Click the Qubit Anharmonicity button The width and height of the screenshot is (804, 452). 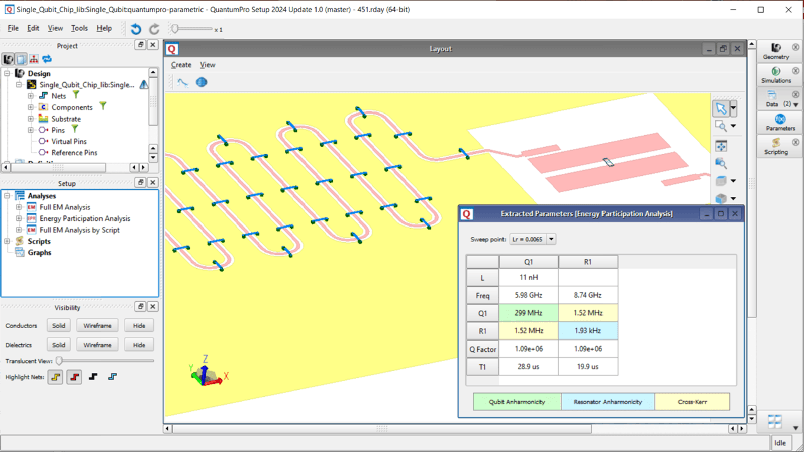coord(517,402)
